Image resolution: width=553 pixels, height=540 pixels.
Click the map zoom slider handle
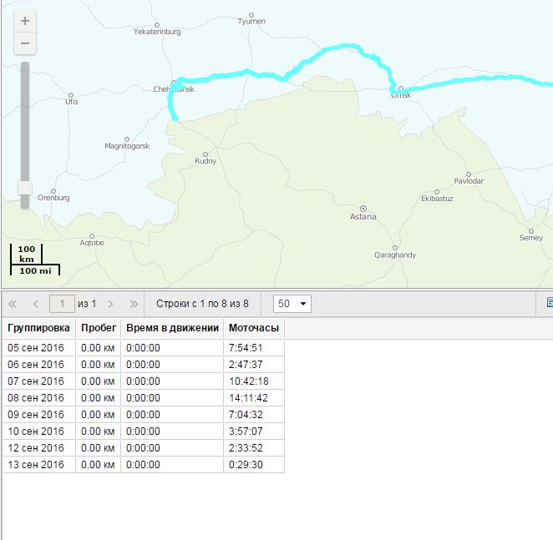pos(25,188)
